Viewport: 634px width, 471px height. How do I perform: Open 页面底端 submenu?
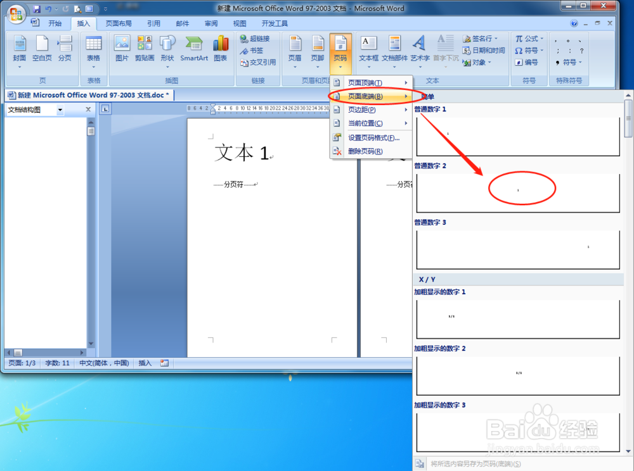coord(371,96)
